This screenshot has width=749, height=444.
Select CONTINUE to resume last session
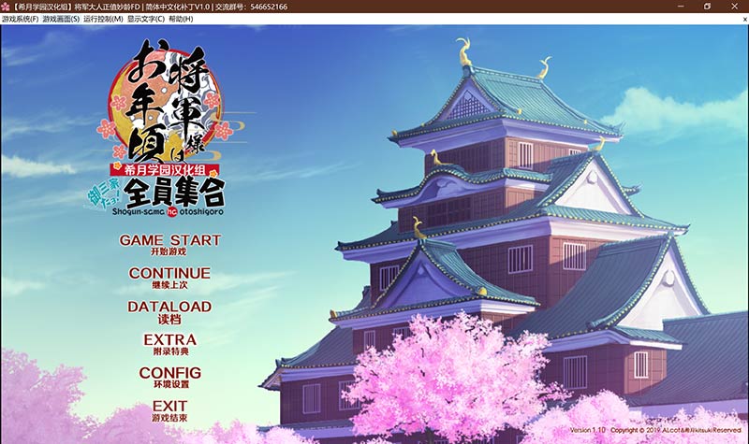[169, 277]
